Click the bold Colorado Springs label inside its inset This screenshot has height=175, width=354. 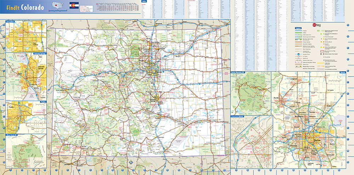[x=41, y=67]
